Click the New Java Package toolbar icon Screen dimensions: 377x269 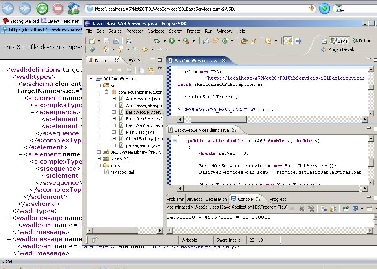pyautogui.click(x=215, y=41)
